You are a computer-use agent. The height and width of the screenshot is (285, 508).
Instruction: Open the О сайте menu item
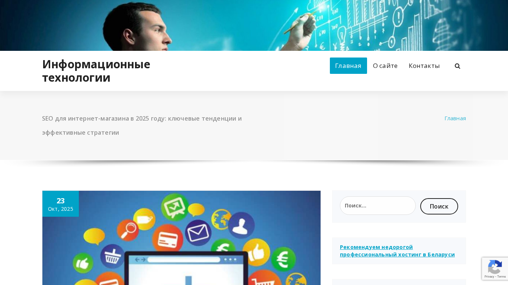pyautogui.click(x=385, y=66)
